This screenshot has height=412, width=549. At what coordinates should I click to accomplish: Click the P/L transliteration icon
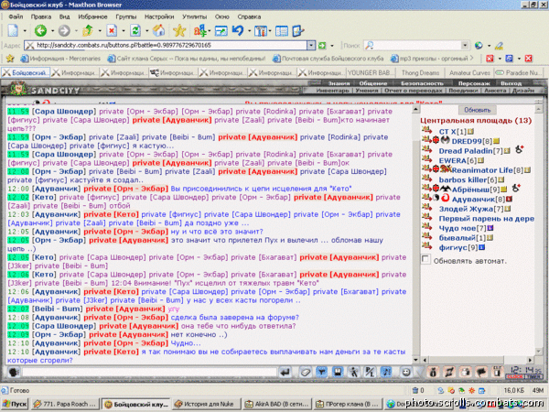pyautogui.click(x=370, y=372)
